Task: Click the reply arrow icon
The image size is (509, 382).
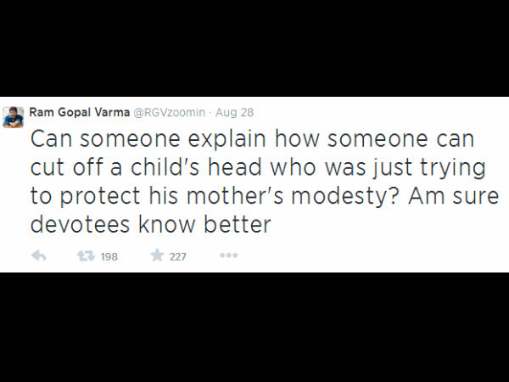Action: (x=38, y=256)
